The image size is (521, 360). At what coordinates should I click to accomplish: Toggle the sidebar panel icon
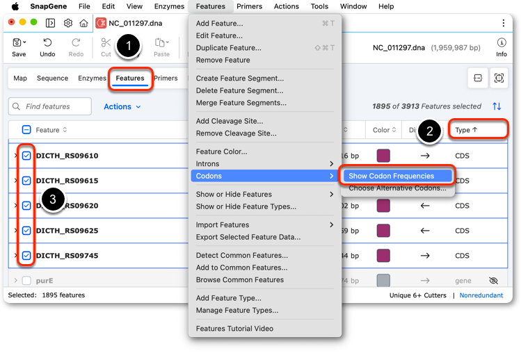tap(51, 23)
